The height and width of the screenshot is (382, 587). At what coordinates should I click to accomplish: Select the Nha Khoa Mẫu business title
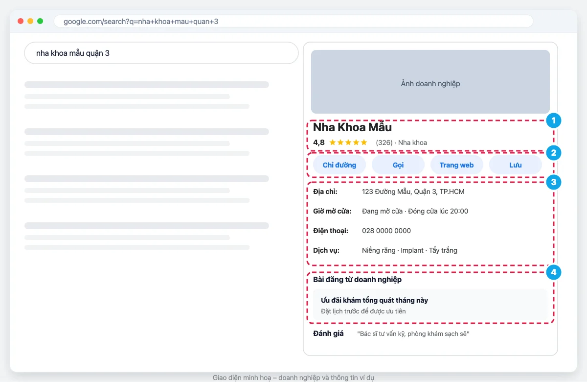pos(352,128)
